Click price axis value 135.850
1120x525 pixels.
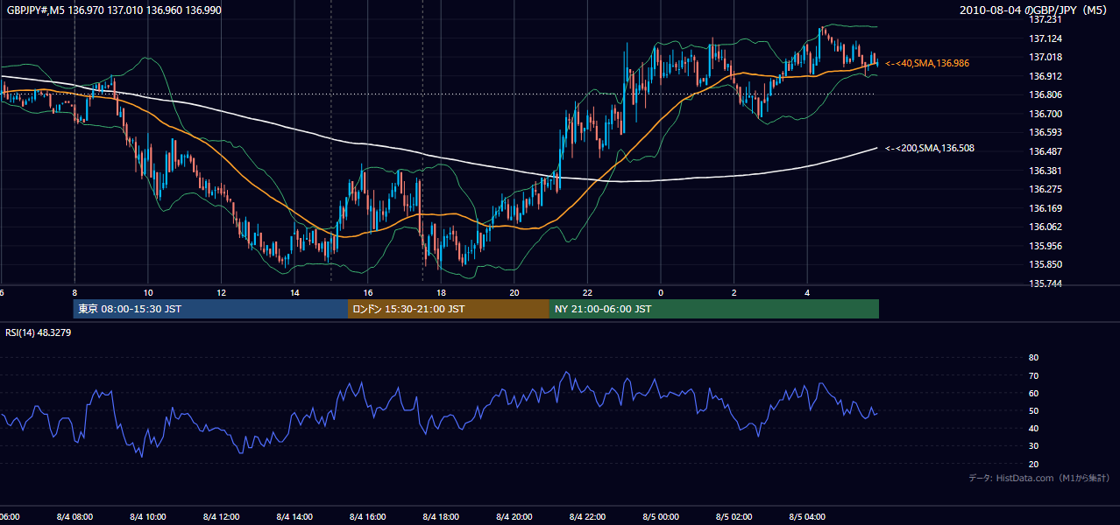[x=1045, y=264]
